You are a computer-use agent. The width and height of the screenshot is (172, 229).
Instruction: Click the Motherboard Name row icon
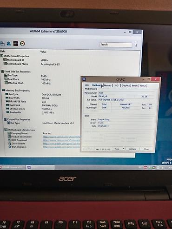[5, 64]
